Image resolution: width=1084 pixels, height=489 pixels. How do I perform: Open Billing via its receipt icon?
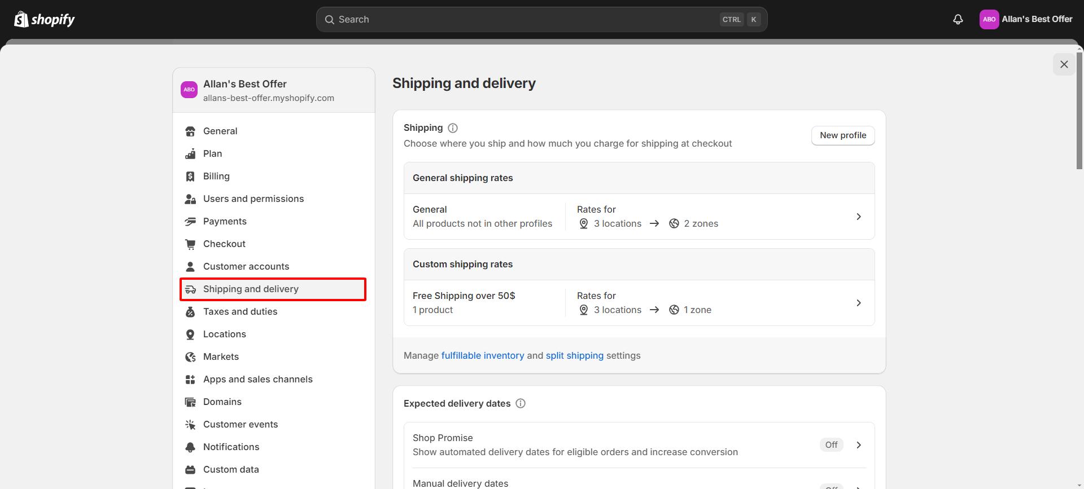click(190, 177)
